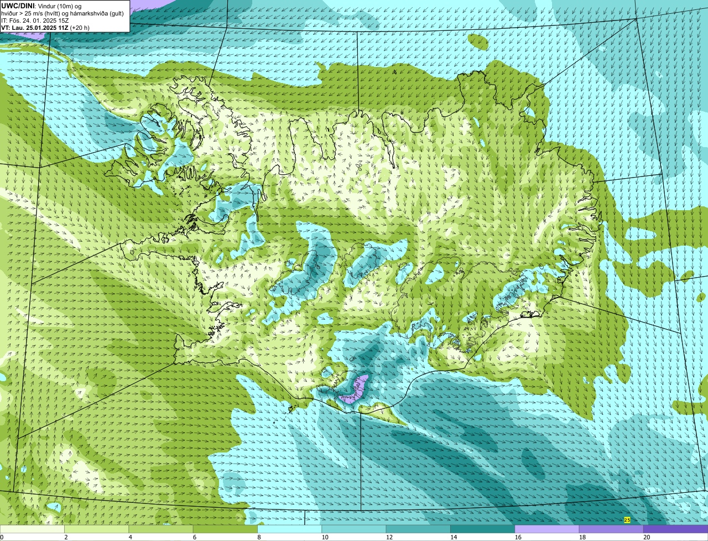Click the scale label '8'

(x=259, y=537)
